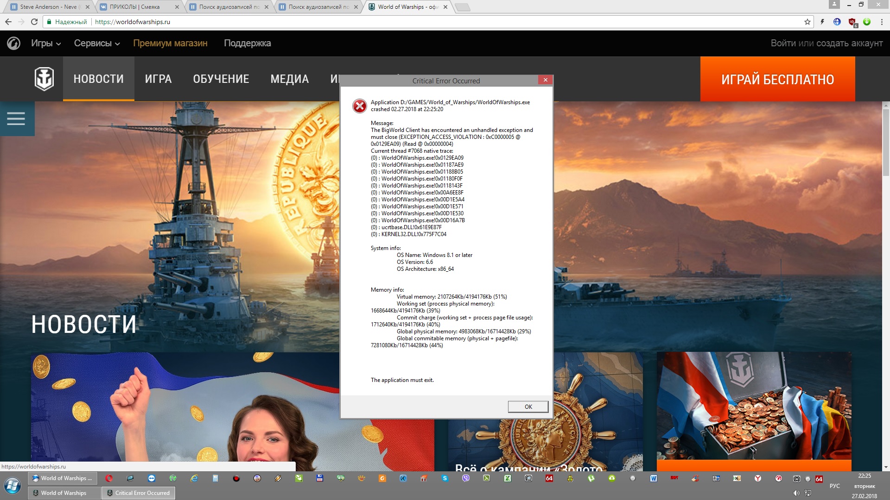The width and height of the screenshot is (890, 500).
Task: Click the Wargaming logo in top bar
Action: 13,43
